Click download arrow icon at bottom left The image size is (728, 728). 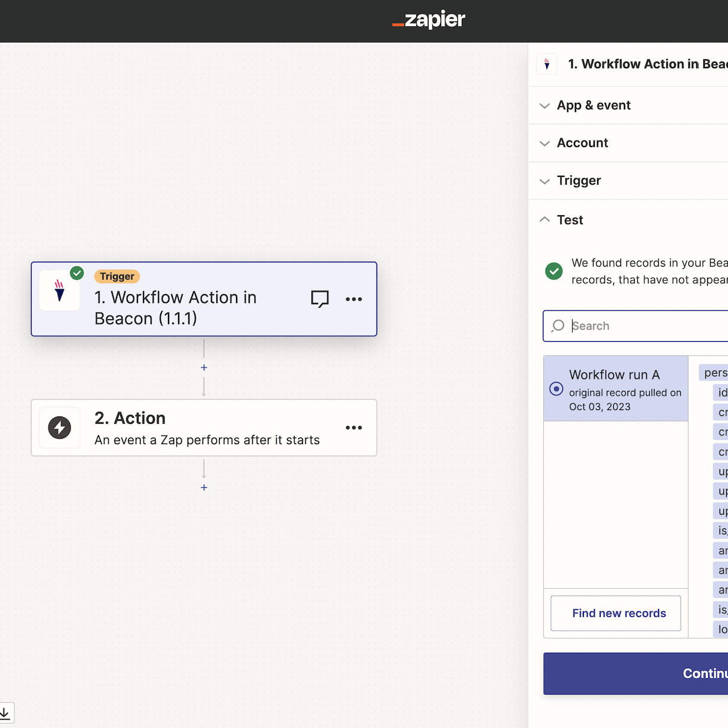(5, 712)
